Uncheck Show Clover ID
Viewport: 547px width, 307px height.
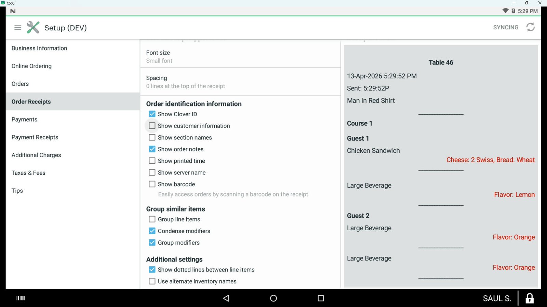152,114
